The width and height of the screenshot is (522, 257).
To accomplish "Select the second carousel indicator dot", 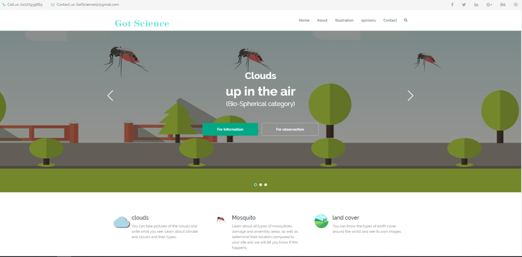I will (260, 185).
